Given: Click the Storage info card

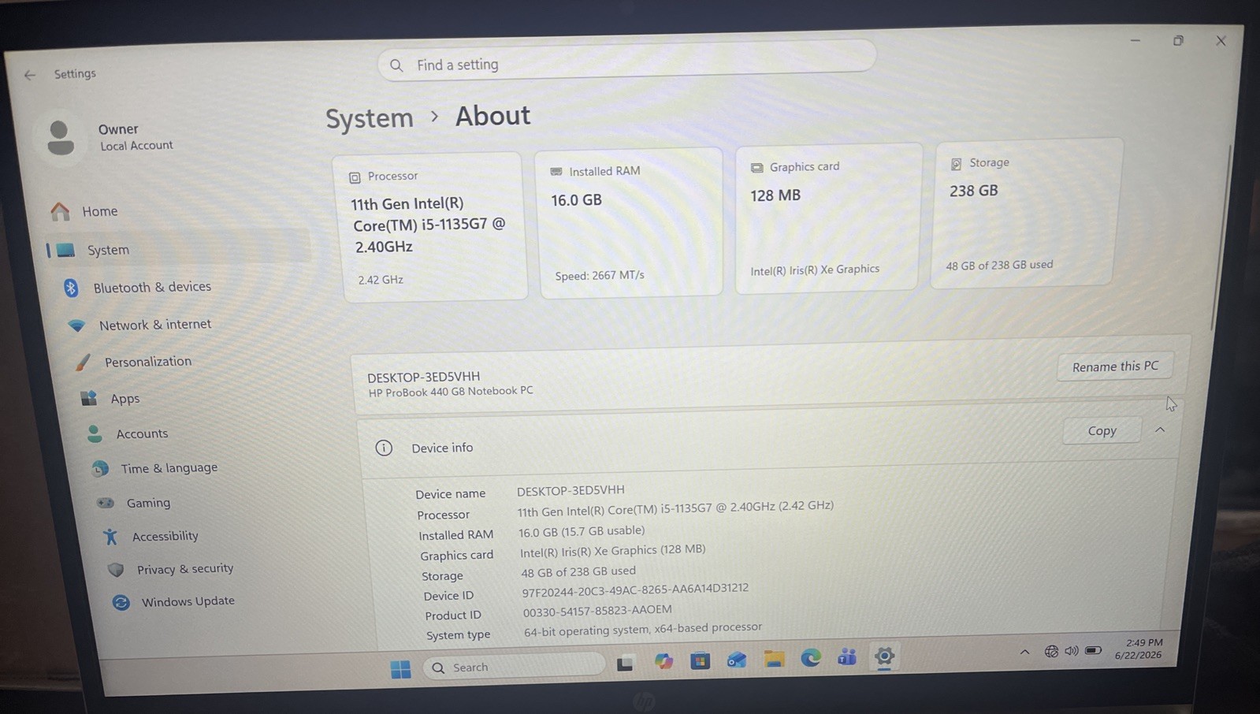Looking at the screenshot, I should click(x=1027, y=212).
